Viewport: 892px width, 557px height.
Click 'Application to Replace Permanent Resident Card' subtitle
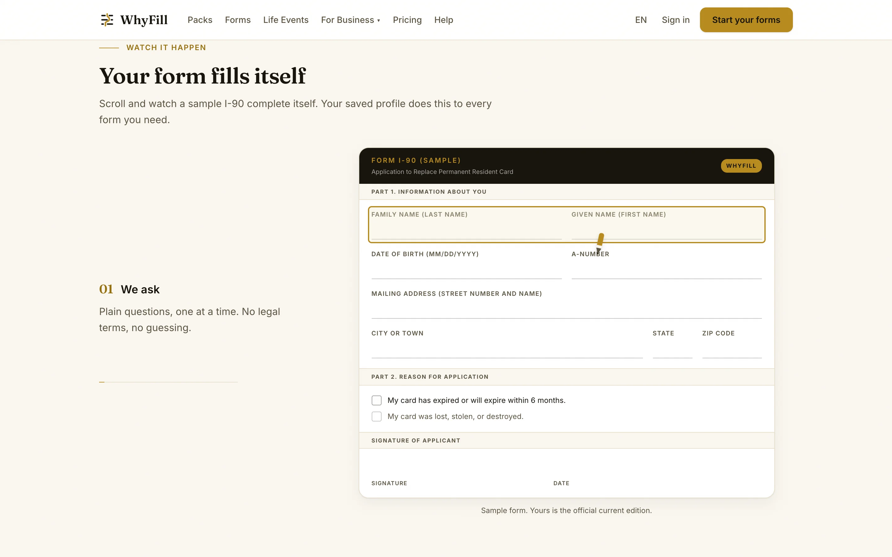(x=442, y=172)
